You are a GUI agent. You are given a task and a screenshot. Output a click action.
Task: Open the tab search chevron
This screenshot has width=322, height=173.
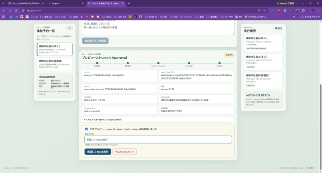pyautogui.click(x=3, y=3)
